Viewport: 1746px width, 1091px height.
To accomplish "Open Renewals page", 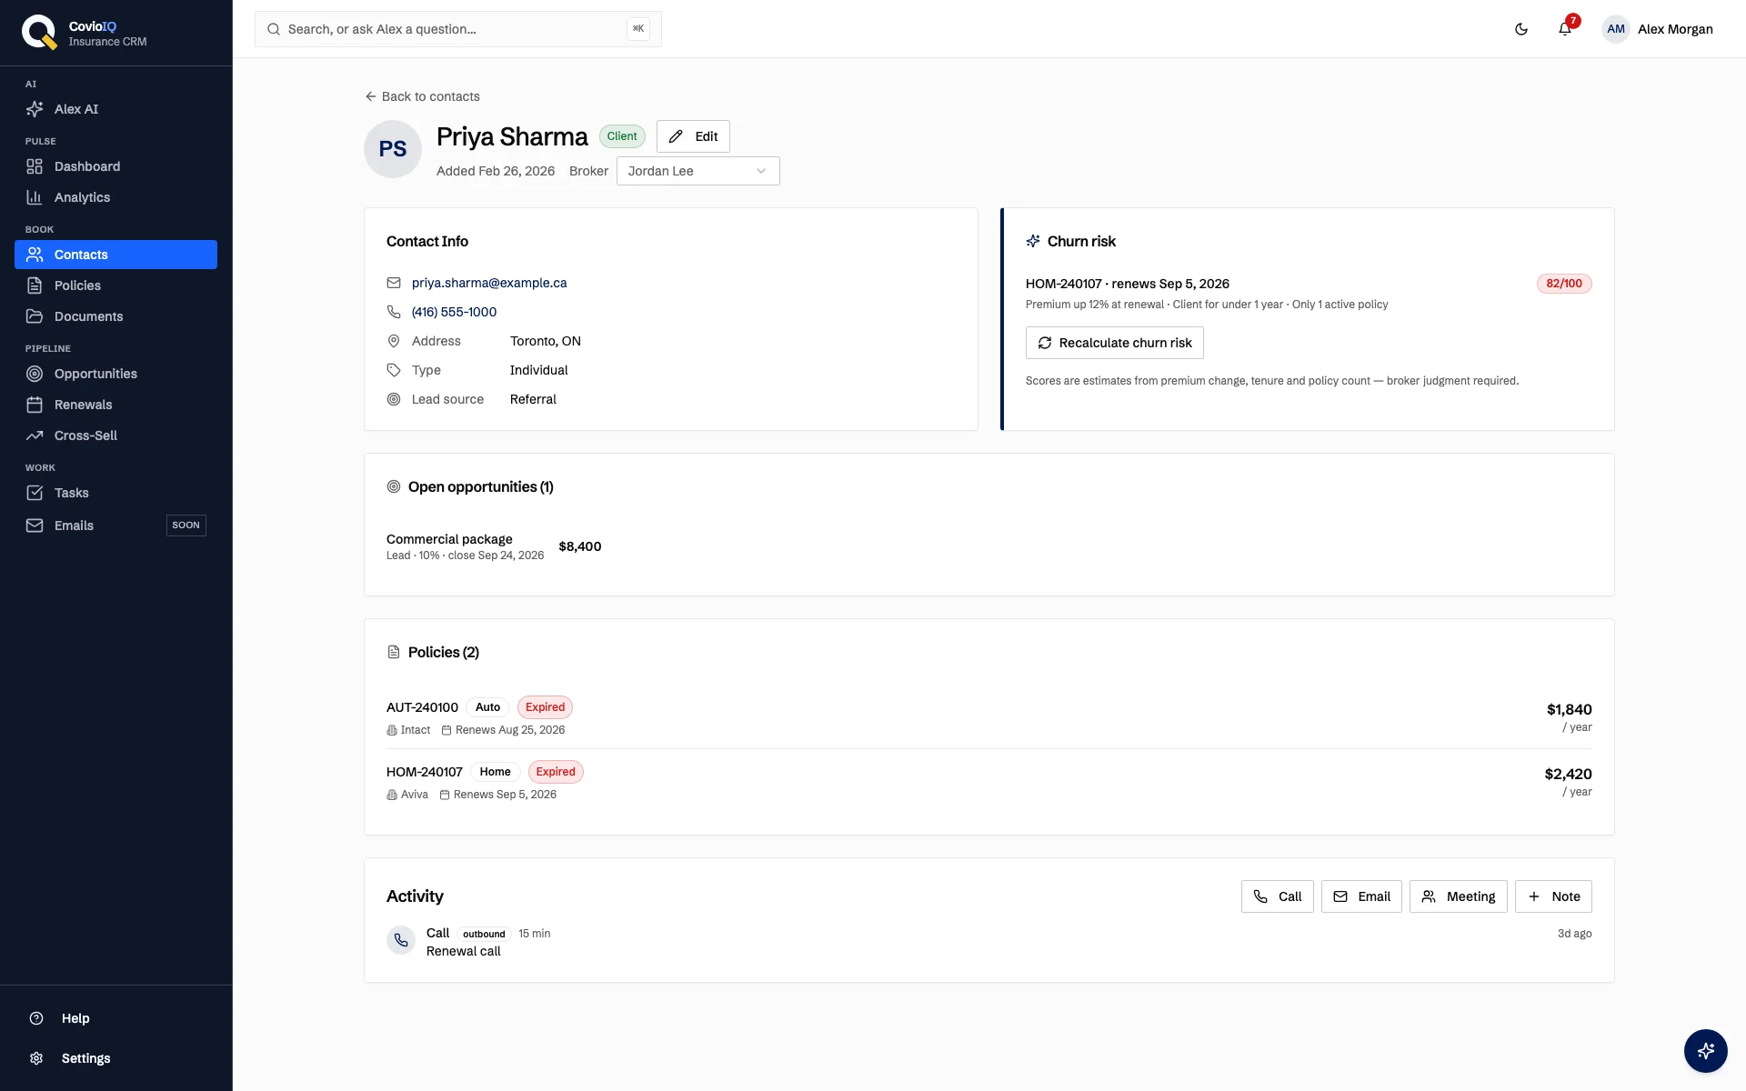I will coord(115,405).
